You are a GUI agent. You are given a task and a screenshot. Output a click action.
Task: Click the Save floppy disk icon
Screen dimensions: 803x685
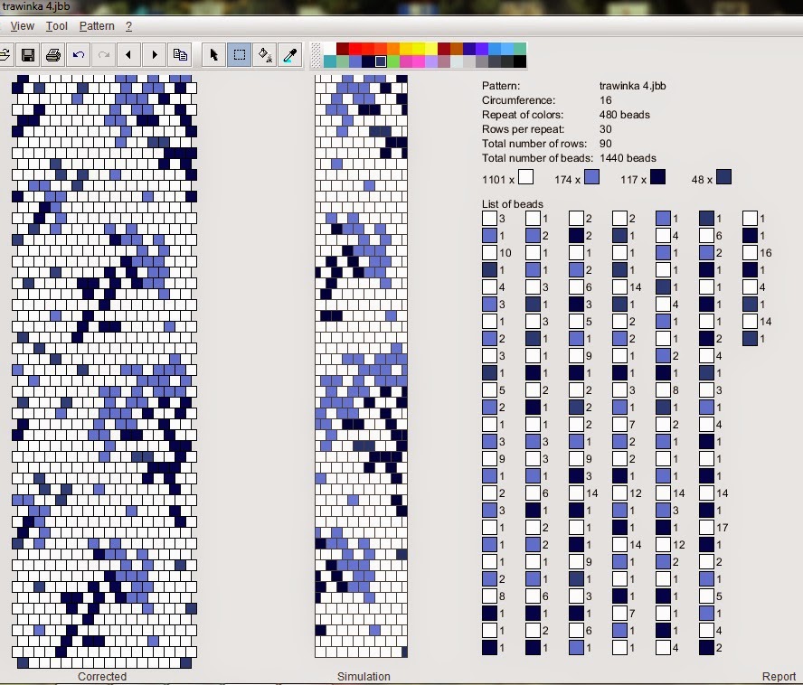tap(28, 55)
